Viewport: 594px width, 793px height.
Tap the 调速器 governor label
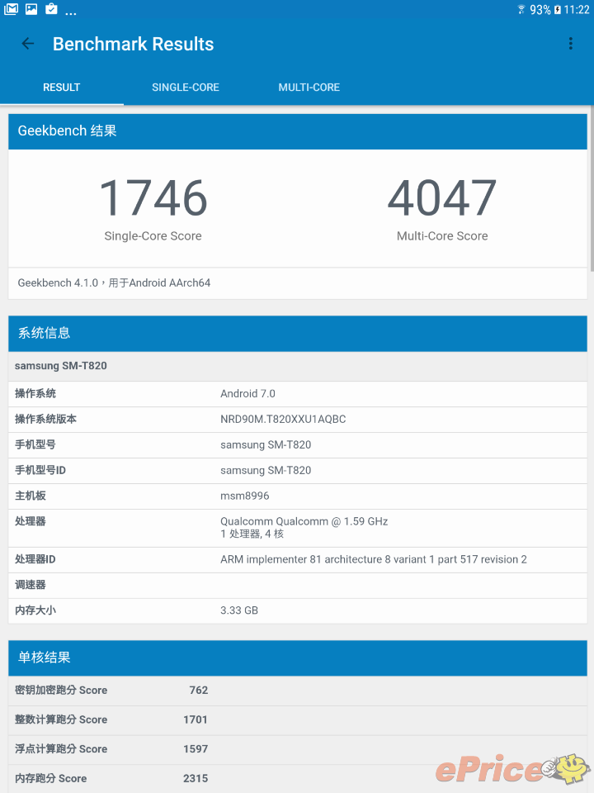click(31, 585)
